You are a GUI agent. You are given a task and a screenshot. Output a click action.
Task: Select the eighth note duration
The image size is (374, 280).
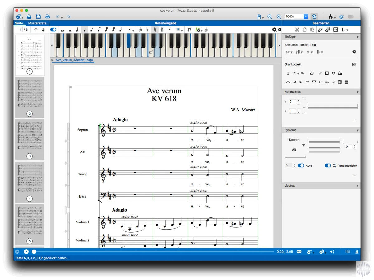[x=92, y=30]
